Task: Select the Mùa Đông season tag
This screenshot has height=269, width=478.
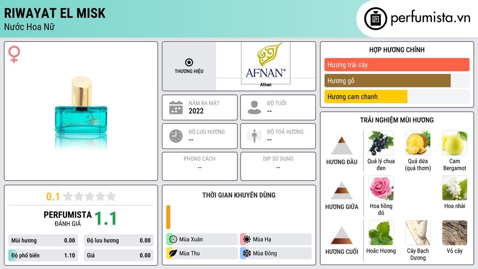Action: 275,253
